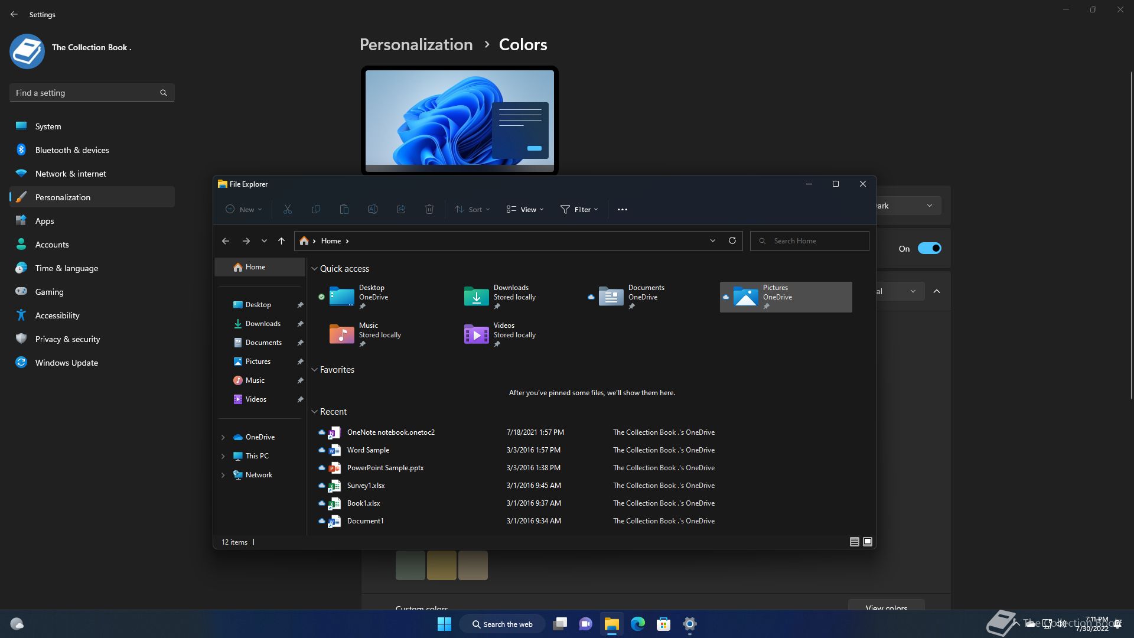The height and width of the screenshot is (638, 1134).
Task: Click the Find a setting search box
Action: [x=92, y=93]
